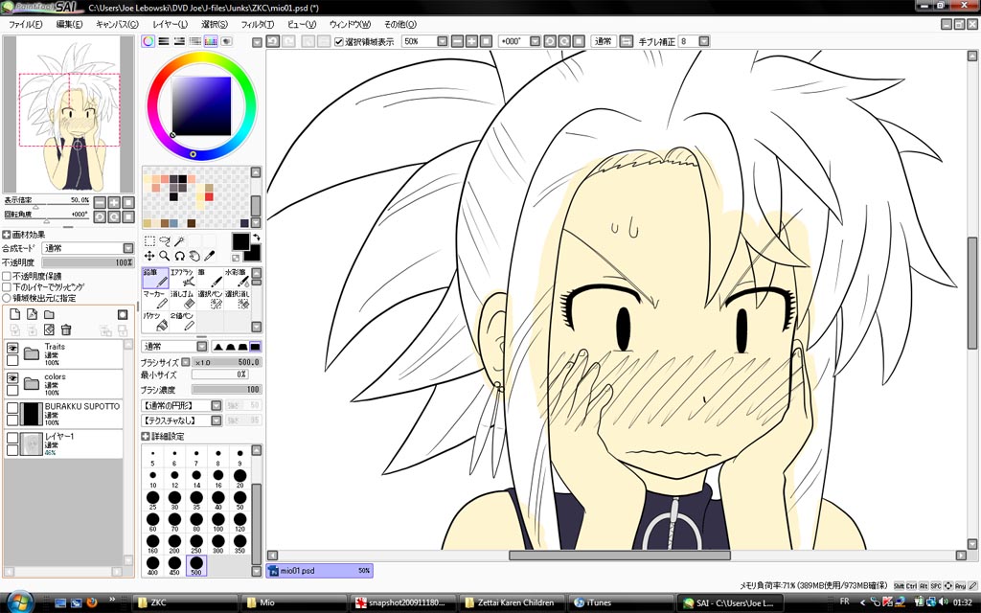The image size is (981, 613).
Task: Create a new layer in layer panel
Action: tap(15, 314)
